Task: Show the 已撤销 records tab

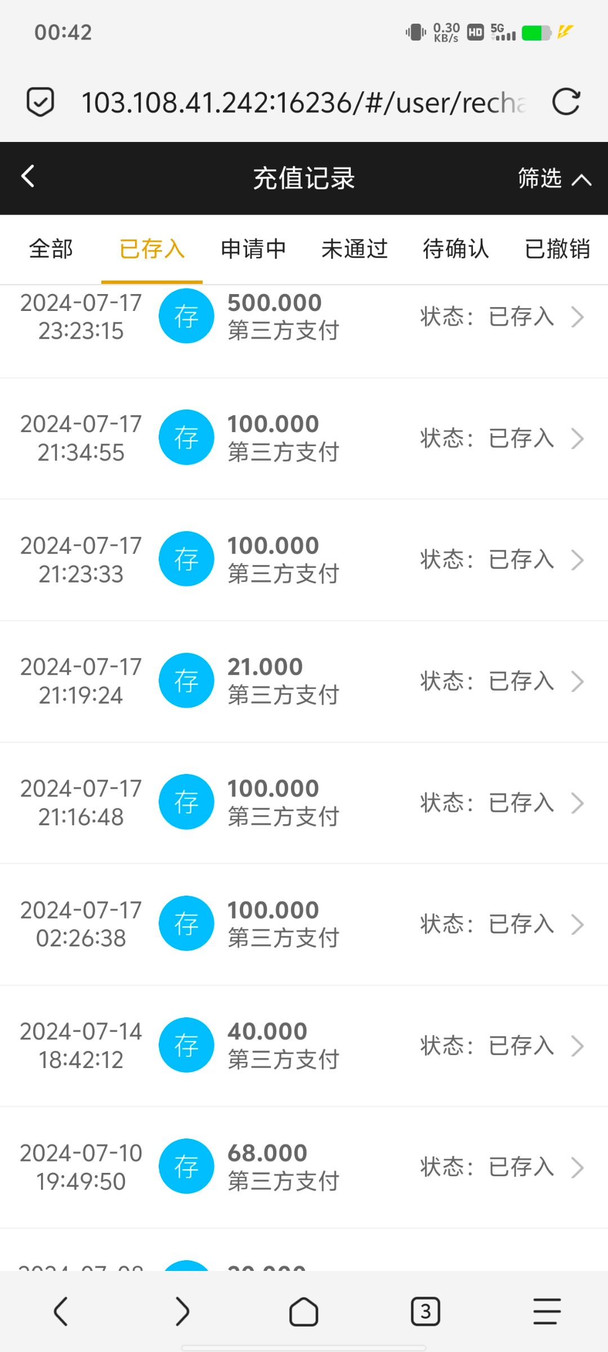Action: click(x=557, y=249)
